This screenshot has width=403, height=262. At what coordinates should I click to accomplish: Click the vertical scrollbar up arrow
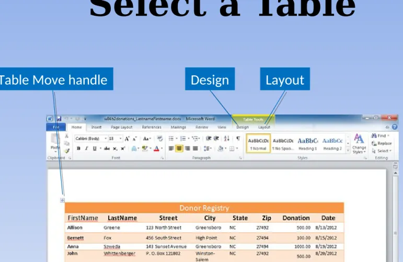pyautogui.click(x=395, y=173)
